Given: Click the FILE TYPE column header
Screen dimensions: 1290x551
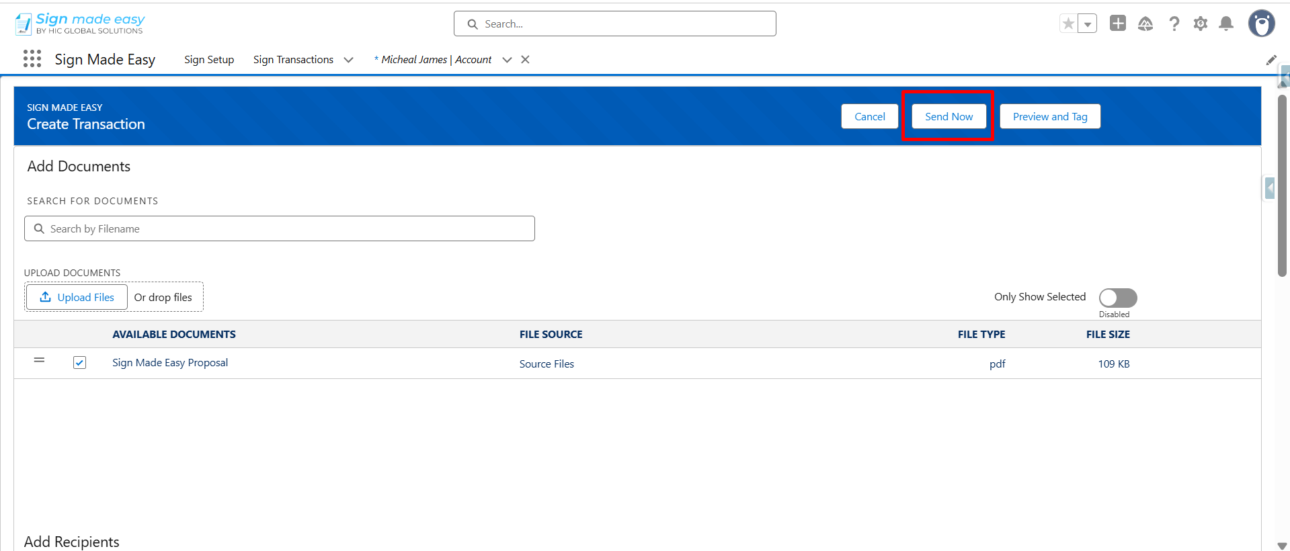Looking at the screenshot, I should point(981,334).
